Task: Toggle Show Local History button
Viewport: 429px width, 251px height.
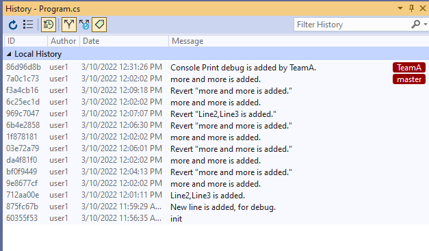Action: coord(49,25)
